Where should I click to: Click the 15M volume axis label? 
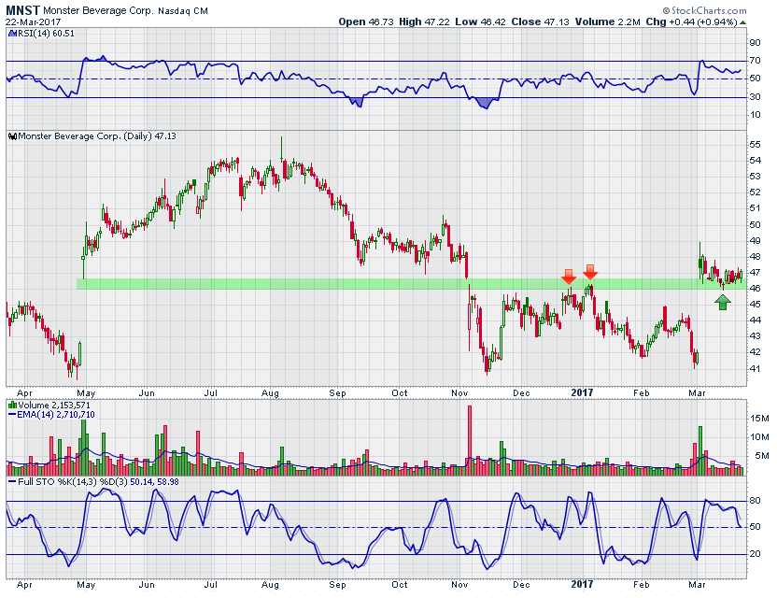click(759, 419)
